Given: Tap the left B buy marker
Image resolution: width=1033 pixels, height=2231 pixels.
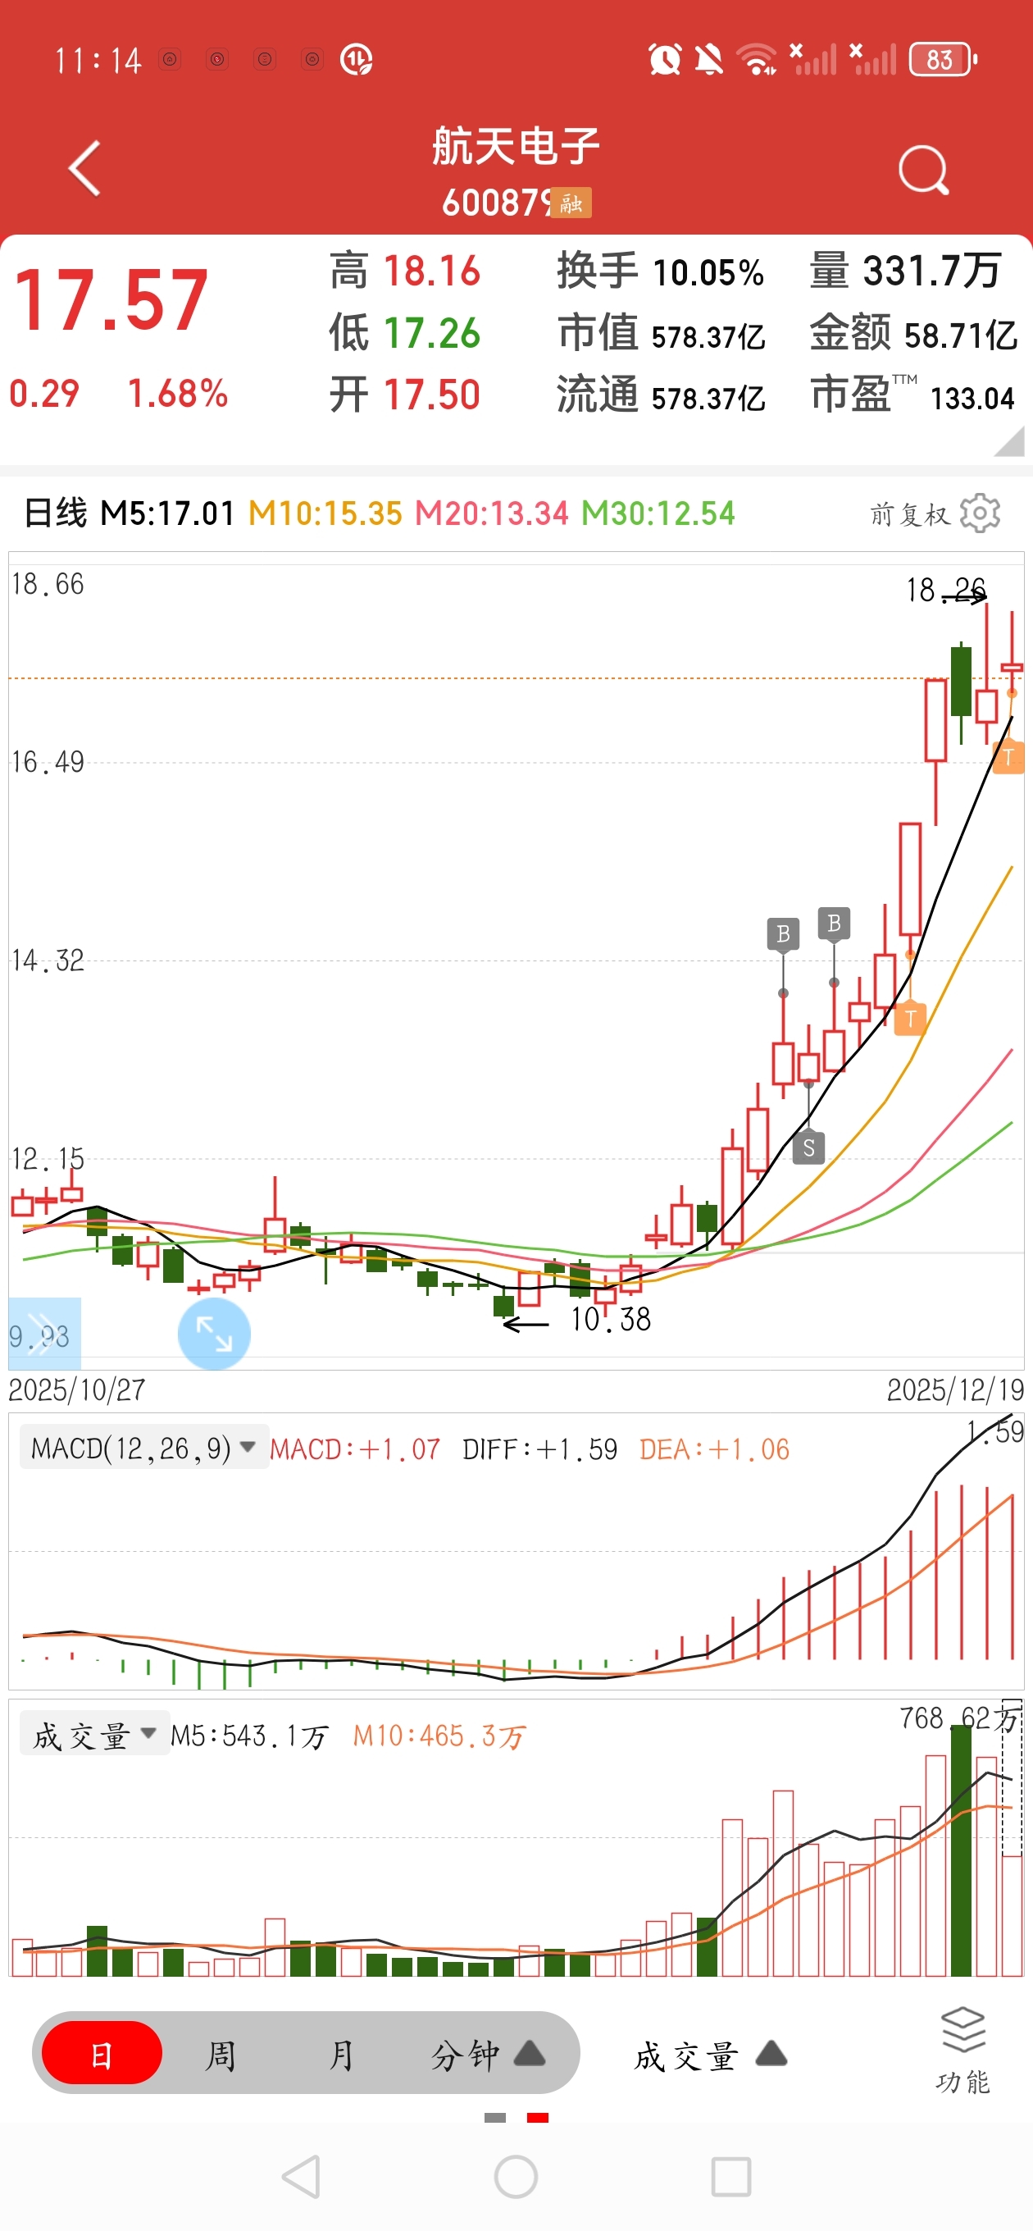Looking at the screenshot, I should [783, 933].
